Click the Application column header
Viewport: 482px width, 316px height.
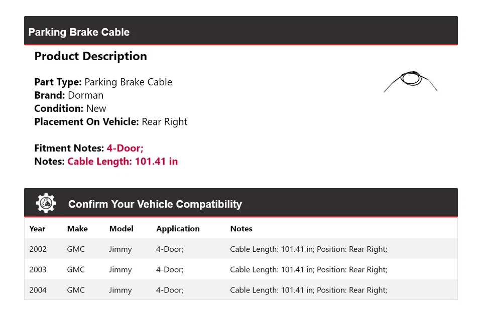(178, 229)
